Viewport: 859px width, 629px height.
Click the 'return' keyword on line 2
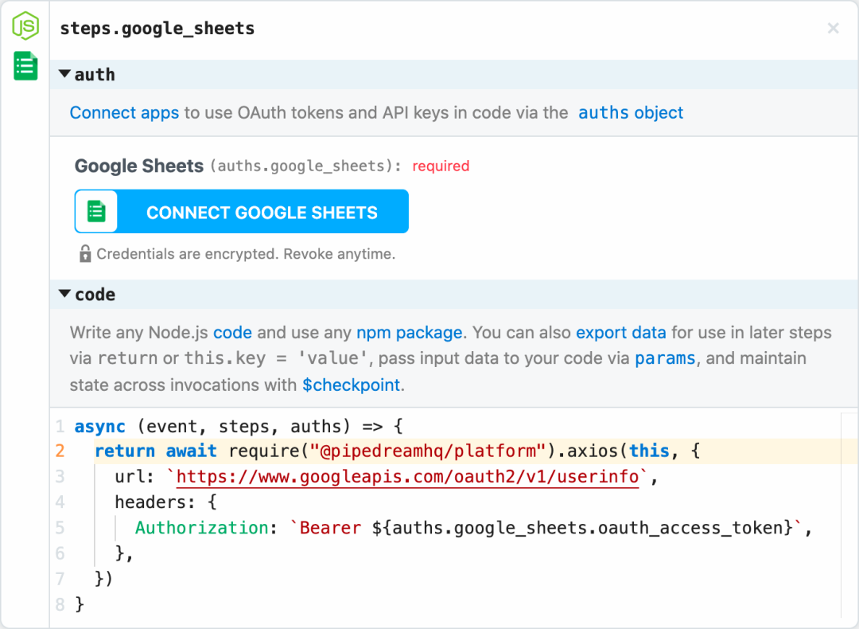[x=125, y=451]
